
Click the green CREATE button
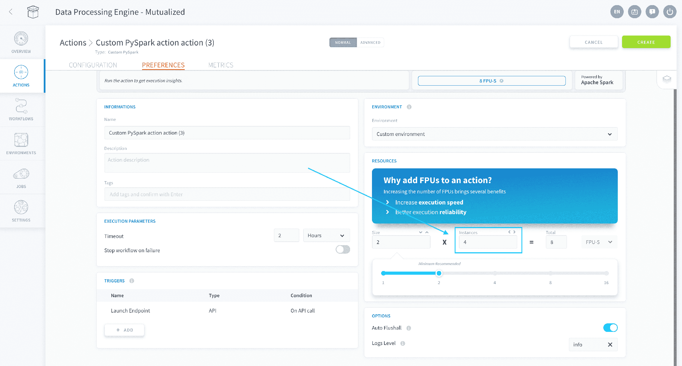pyautogui.click(x=646, y=42)
